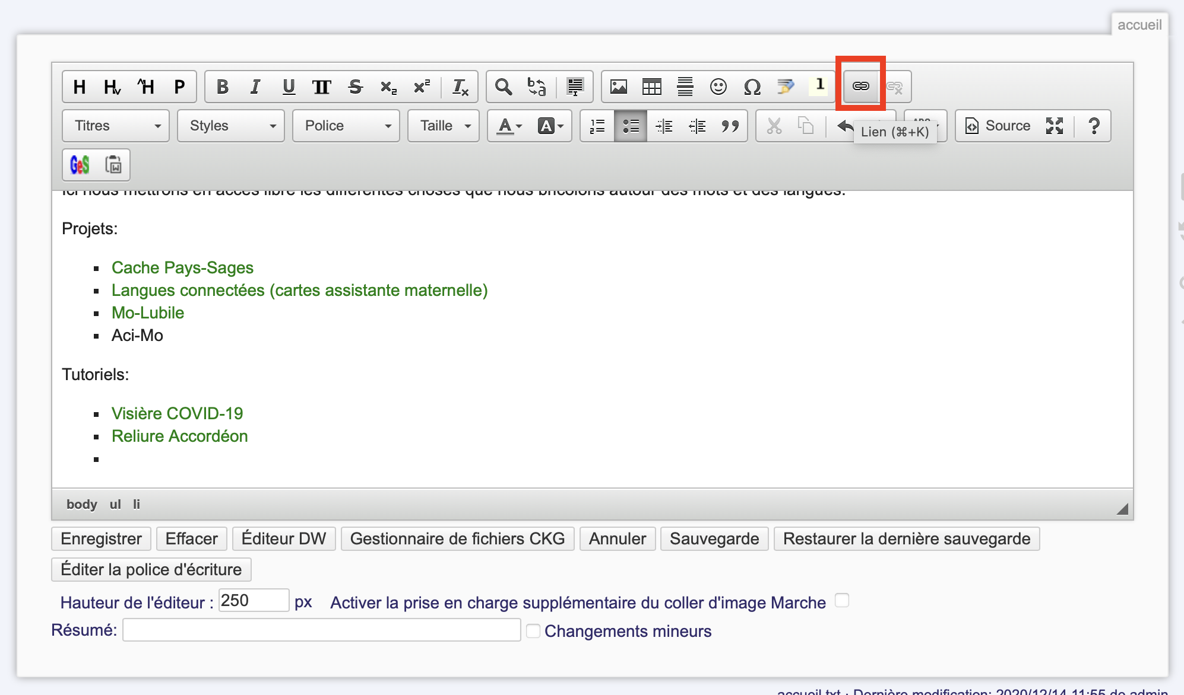Viewport: 1184px width, 695px height.
Task: Open the Taille size dropdown
Action: coord(444,126)
